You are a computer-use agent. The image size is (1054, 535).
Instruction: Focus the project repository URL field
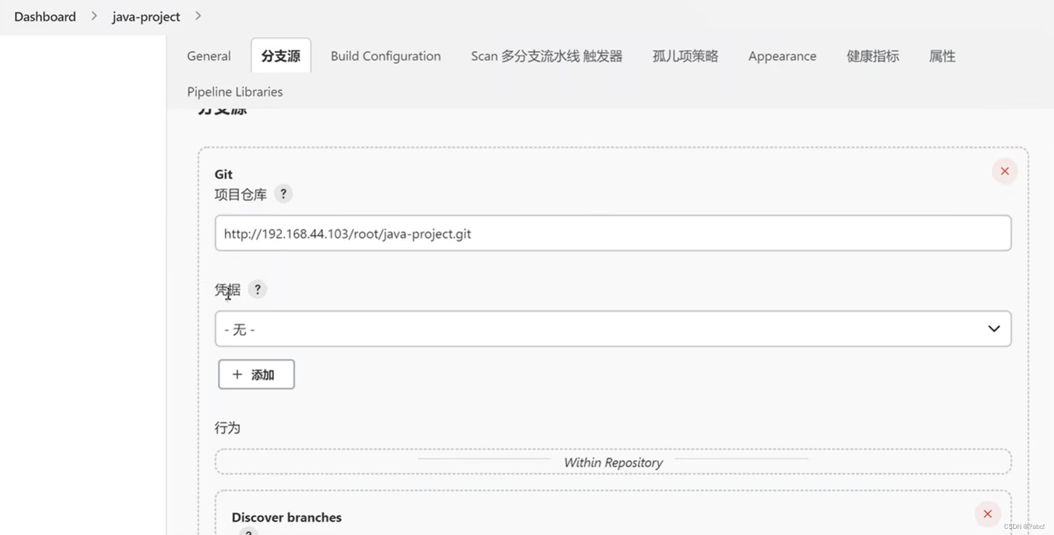(613, 233)
